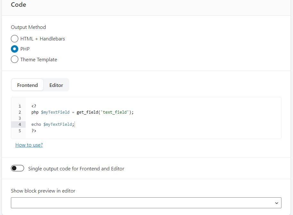Image resolution: width=293 pixels, height=215 pixels.
Task: Open the 'How to use?' link
Action: (x=29, y=145)
